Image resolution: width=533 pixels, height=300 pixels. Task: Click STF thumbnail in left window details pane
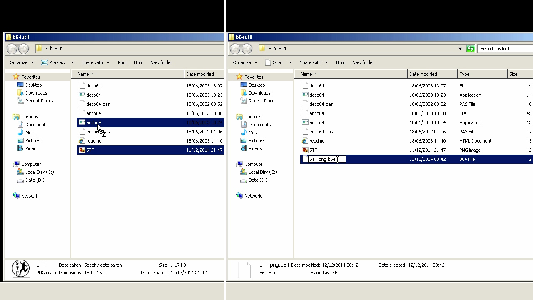(x=21, y=269)
